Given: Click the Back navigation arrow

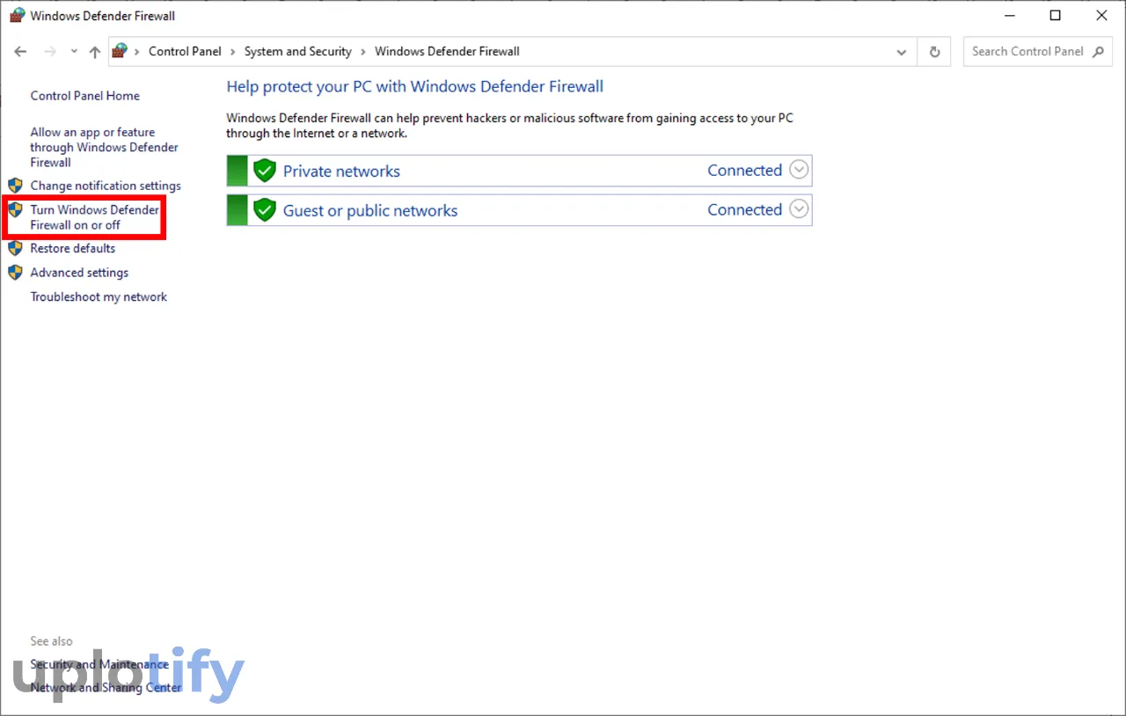Looking at the screenshot, I should [x=21, y=52].
